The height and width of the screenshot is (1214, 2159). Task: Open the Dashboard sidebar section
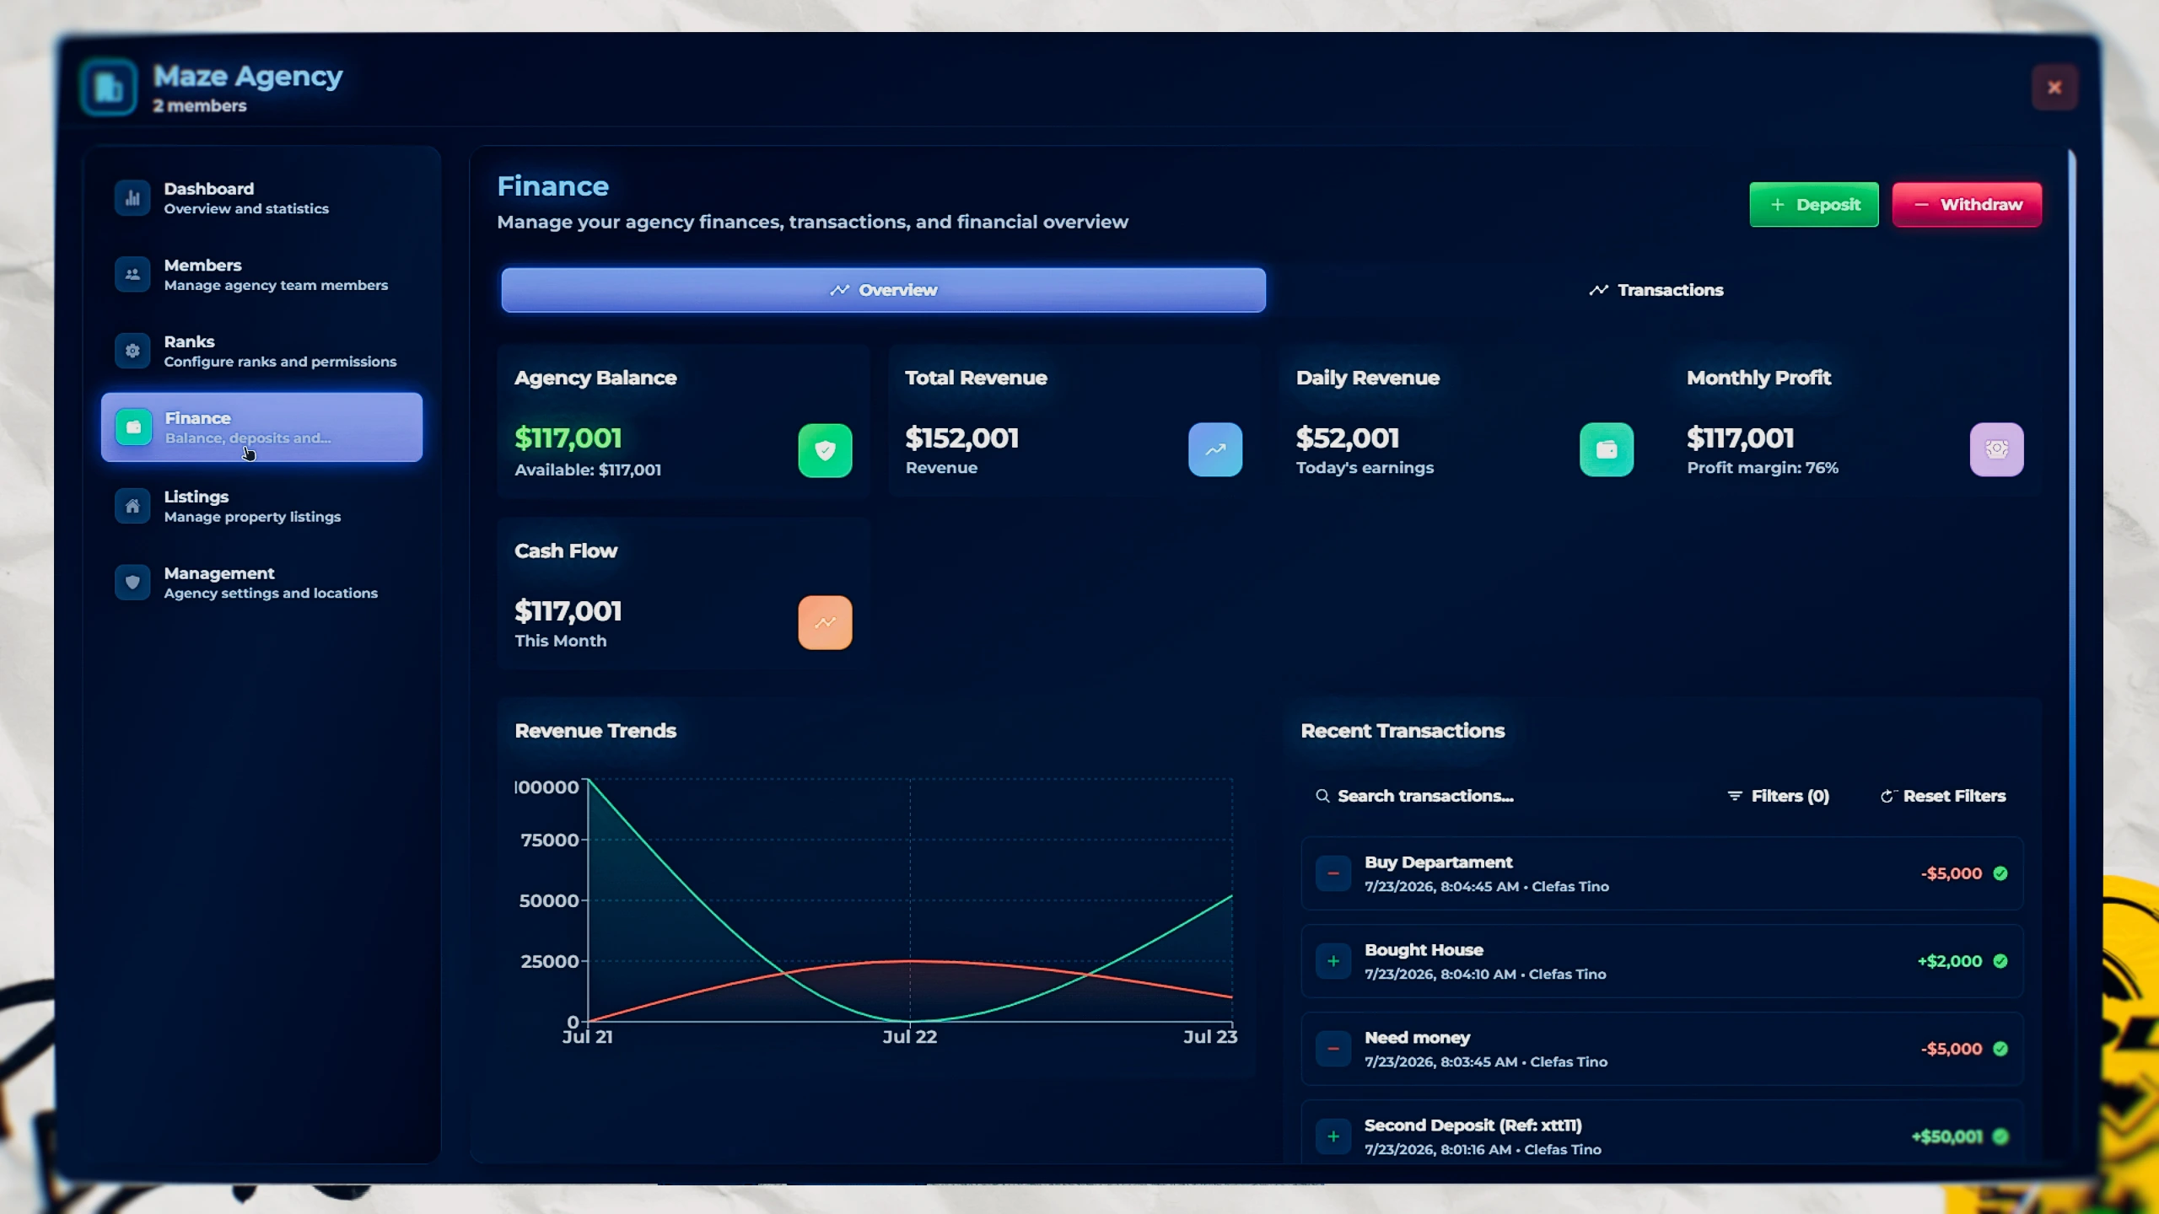[x=261, y=198]
